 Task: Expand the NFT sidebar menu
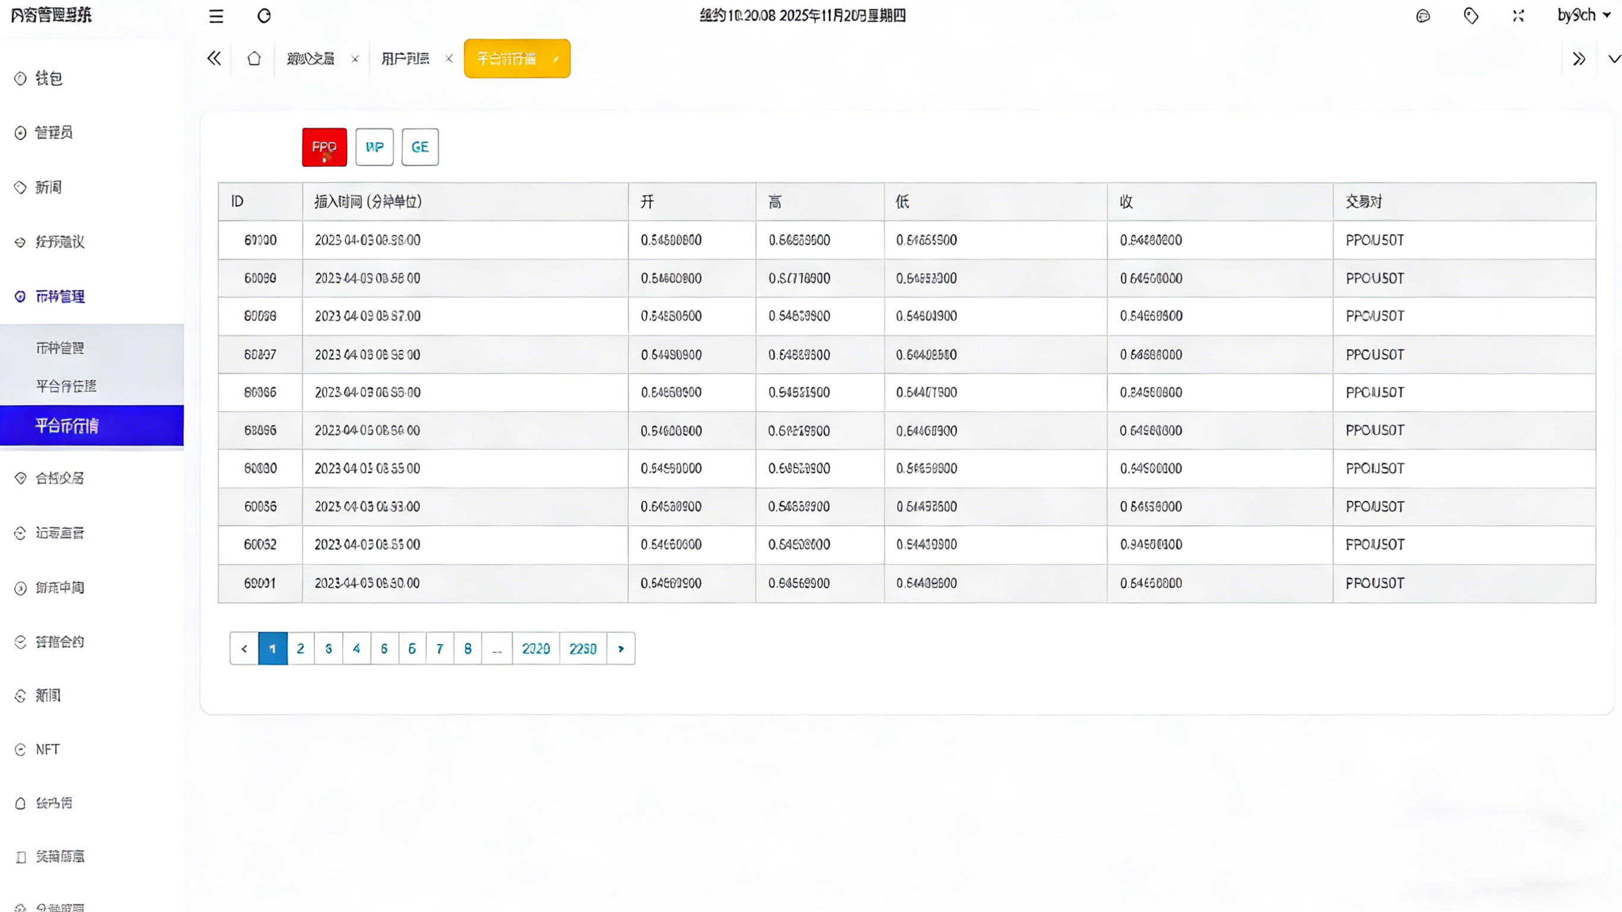(x=47, y=749)
